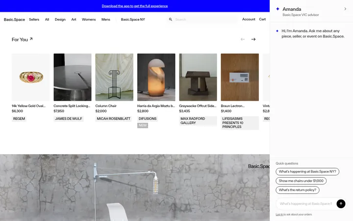Open the Sellers menu item

coord(34,19)
